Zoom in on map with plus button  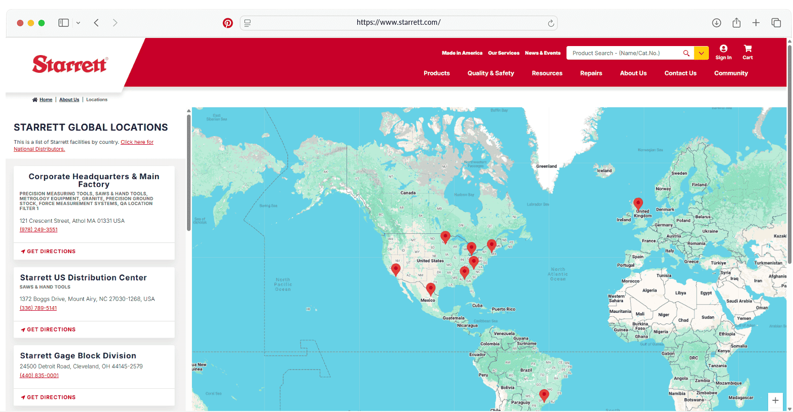pyautogui.click(x=775, y=400)
